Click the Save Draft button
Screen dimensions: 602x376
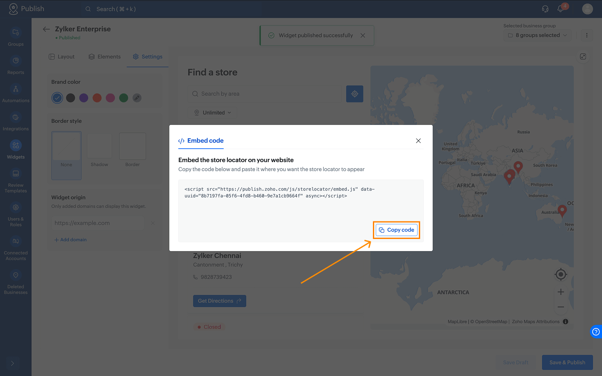(x=515, y=363)
